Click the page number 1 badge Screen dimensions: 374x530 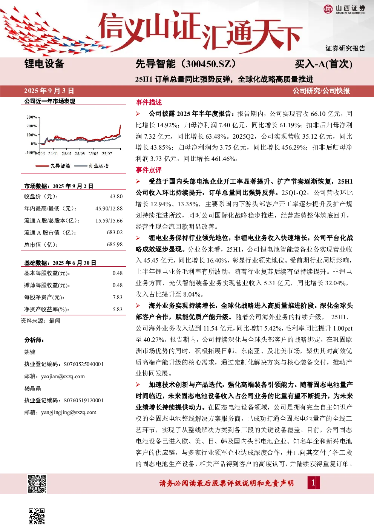(313, 482)
